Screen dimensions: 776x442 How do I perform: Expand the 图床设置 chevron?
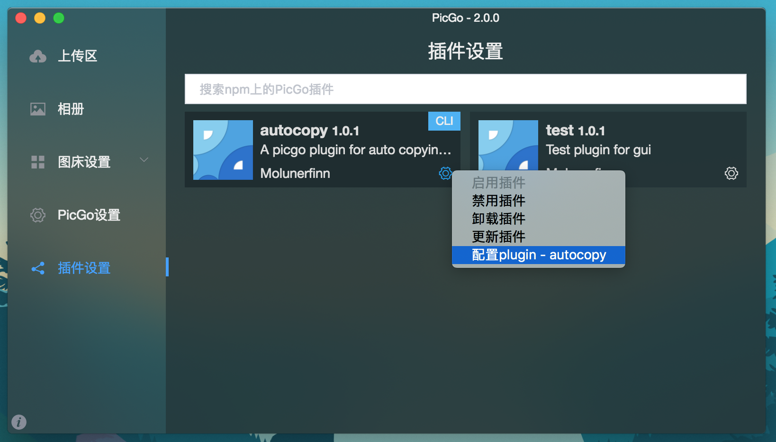[144, 160]
